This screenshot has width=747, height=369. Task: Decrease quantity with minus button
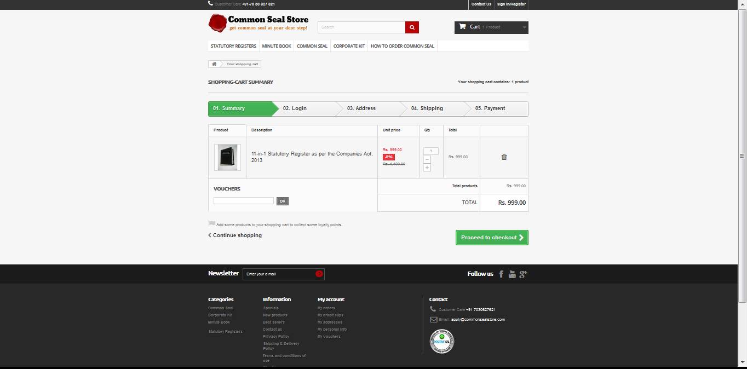coord(427,159)
